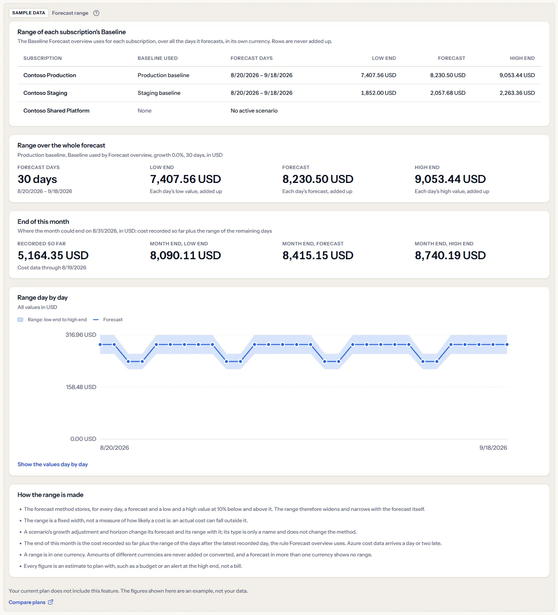Click the 8/20/2026 x-axis label on the chart

(115, 448)
